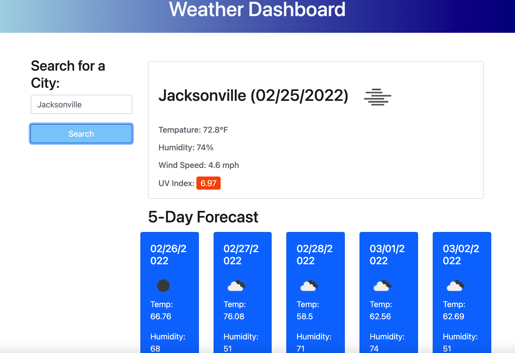This screenshot has height=353, width=515.
Task: Click the cloudy icon on the 02/28/2022 card
Action: [x=310, y=285]
